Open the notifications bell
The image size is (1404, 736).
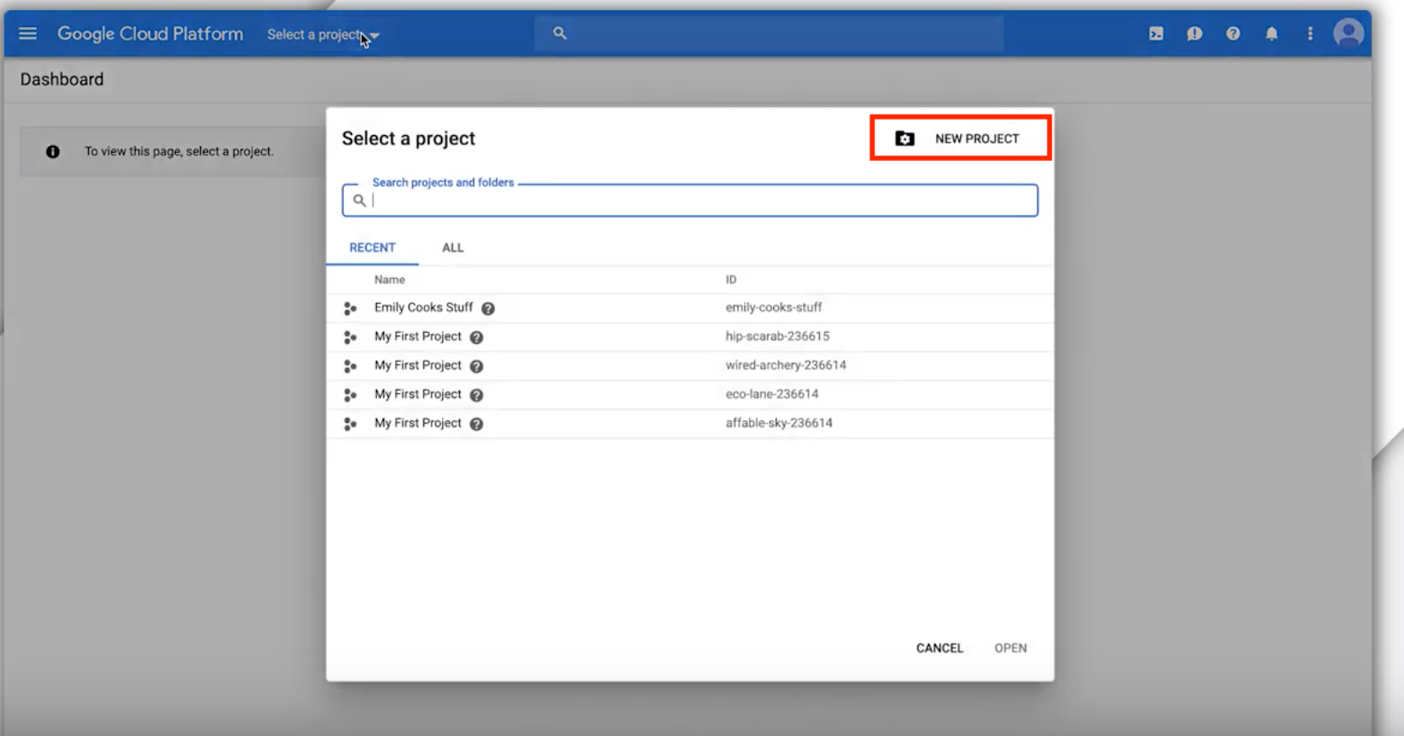tap(1272, 33)
